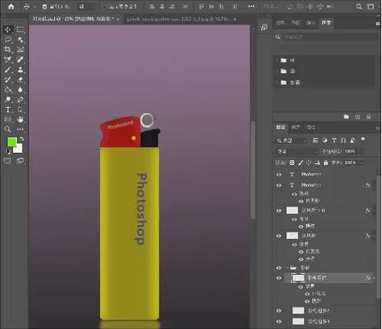The width and height of the screenshot is (382, 329).
Task: Open the layer filter kind dropdown
Action: point(292,141)
